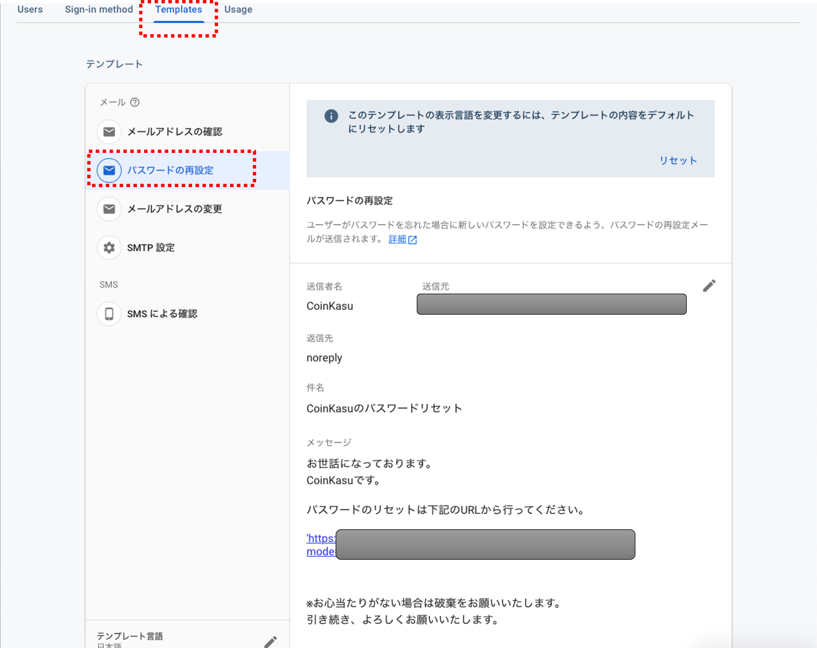Click the help icon next to メール
Image resolution: width=817 pixels, height=648 pixels.
pos(135,102)
